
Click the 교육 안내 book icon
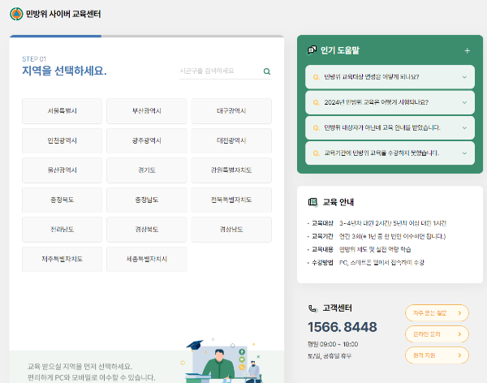point(312,202)
